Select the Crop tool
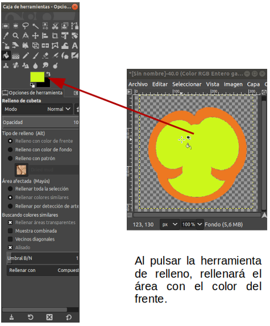270x326 pixels. click(55, 36)
